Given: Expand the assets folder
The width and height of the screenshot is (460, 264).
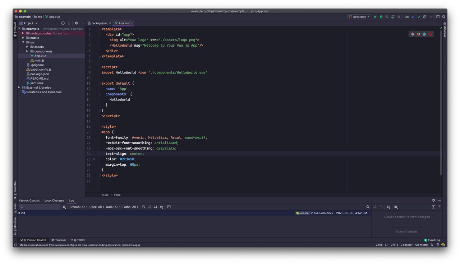Looking at the screenshot, I should [x=27, y=47].
